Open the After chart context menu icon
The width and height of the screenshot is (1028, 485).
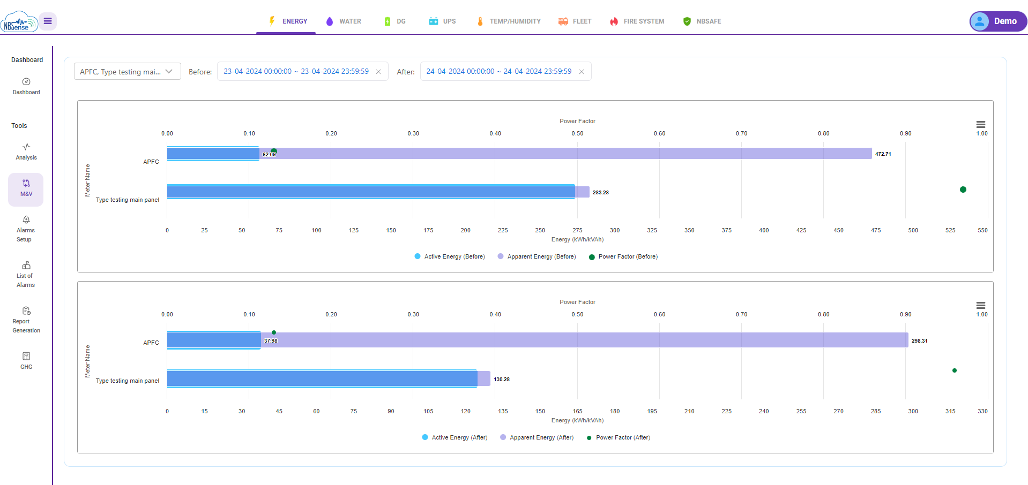pos(981,305)
